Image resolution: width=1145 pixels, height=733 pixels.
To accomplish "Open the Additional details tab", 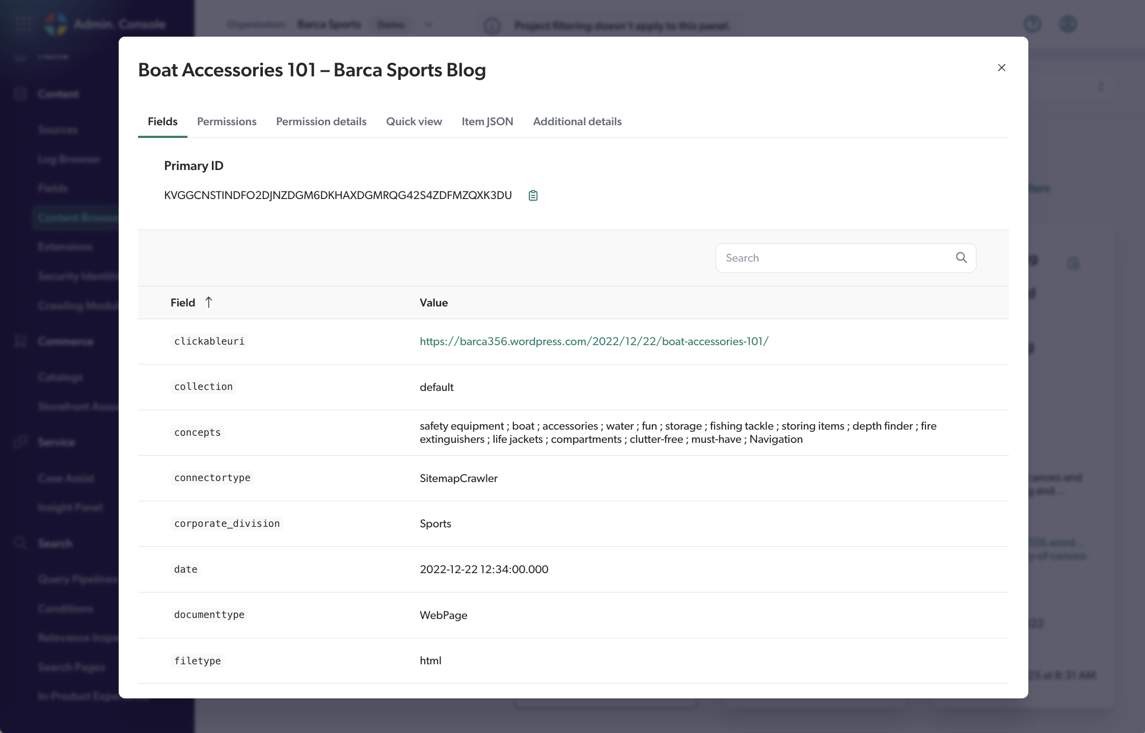I will coord(577,122).
